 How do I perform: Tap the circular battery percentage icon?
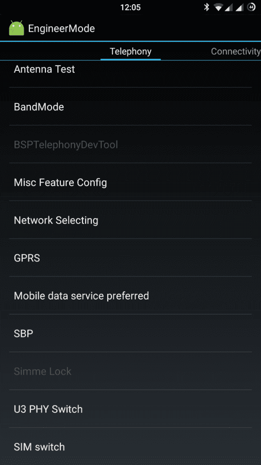click(x=252, y=7)
